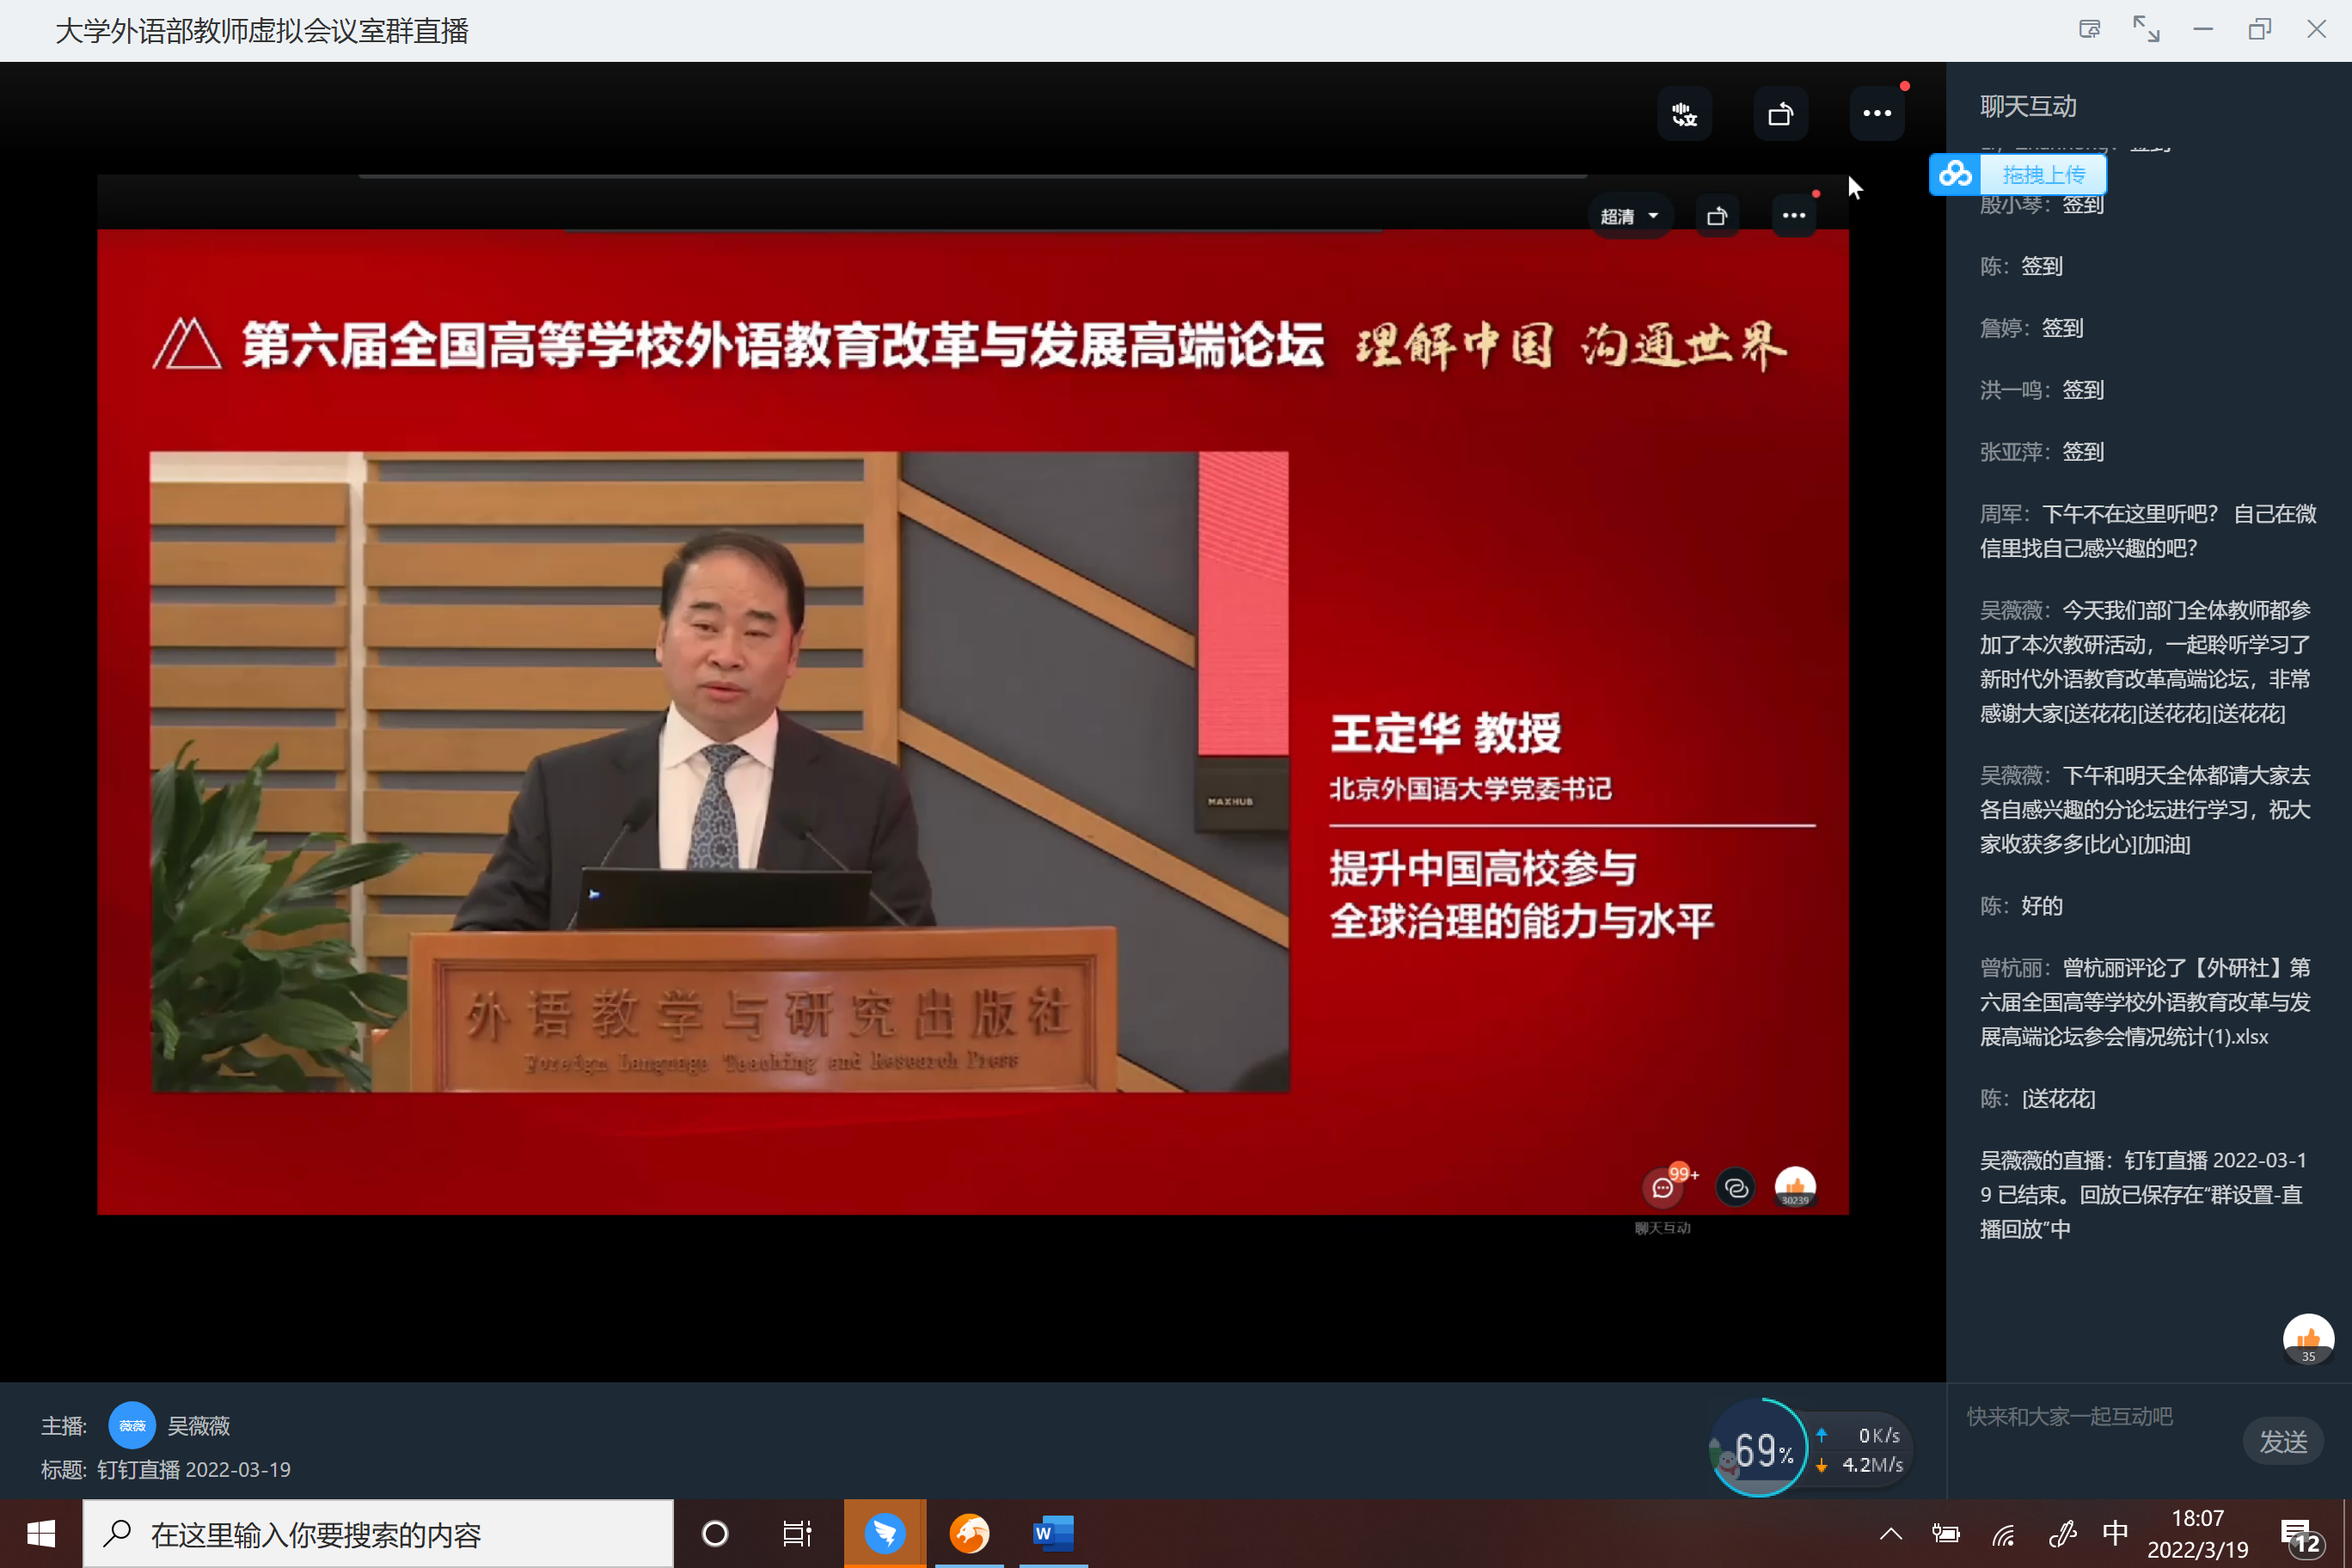
Task: Click the 聊天互动 panel header
Action: tap(2028, 107)
